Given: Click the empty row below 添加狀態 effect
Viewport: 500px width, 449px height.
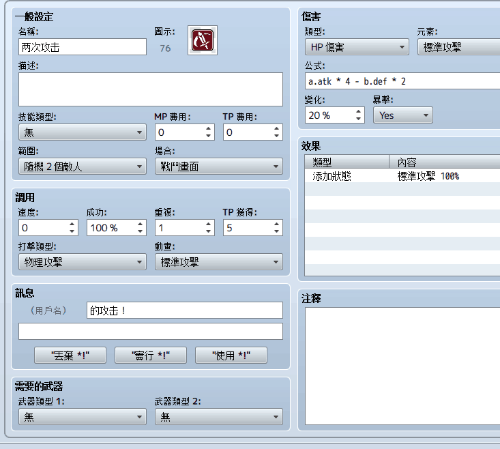Looking at the screenshot, I should 402,189.
